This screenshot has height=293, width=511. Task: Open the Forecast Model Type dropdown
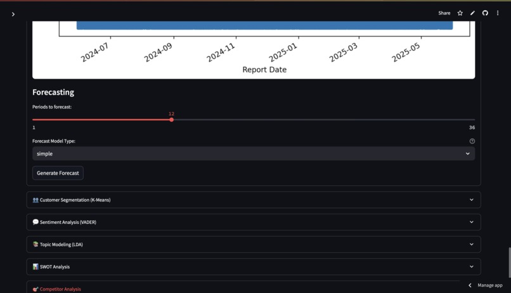click(254, 153)
